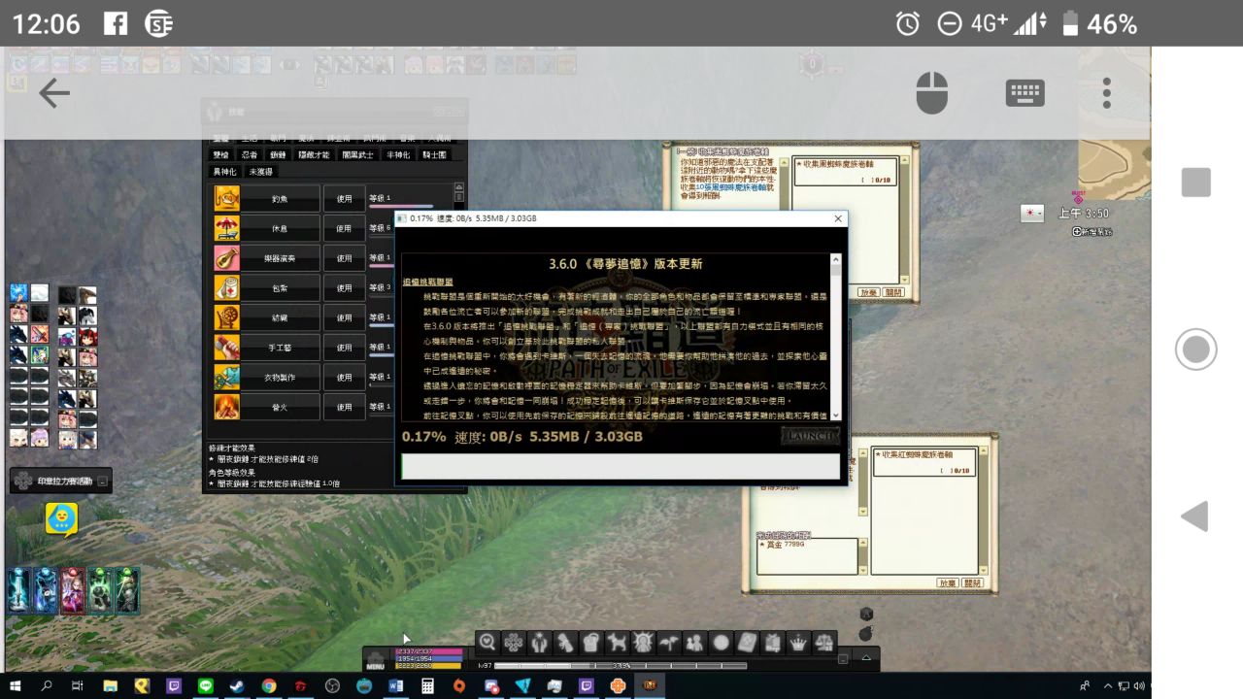The height and width of the screenshot is (699, 1243).
Task: Click the 休息 rest skill icon
Action: (227, 228)
